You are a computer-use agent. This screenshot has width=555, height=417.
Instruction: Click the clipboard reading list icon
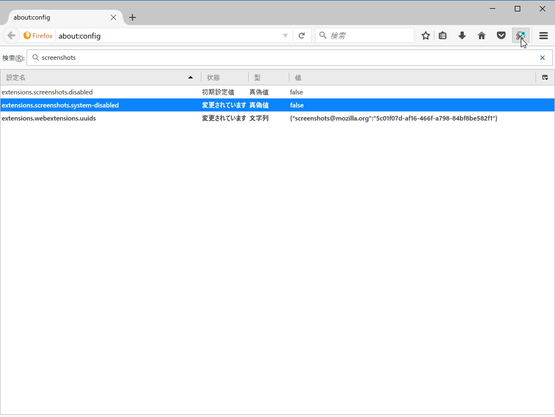[443, 35]
